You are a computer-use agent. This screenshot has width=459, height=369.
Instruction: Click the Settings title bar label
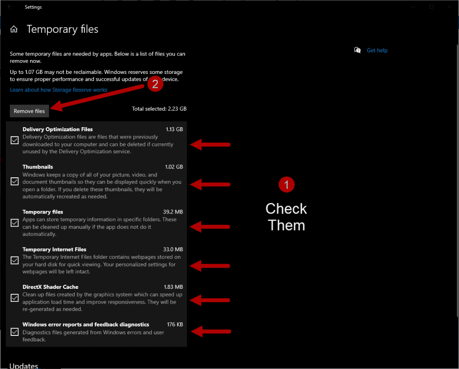pos(33,7)
